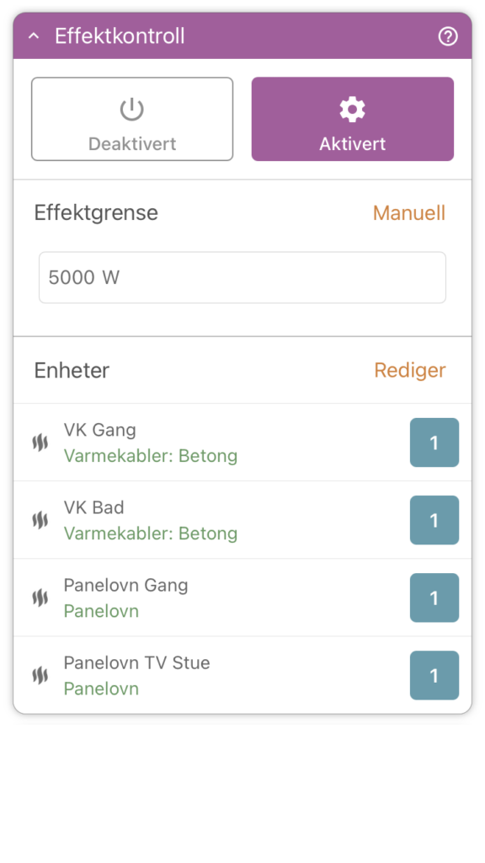Click the 5000 W power limit field
This screenshot has width=485, height=863.
click(242, 277)
